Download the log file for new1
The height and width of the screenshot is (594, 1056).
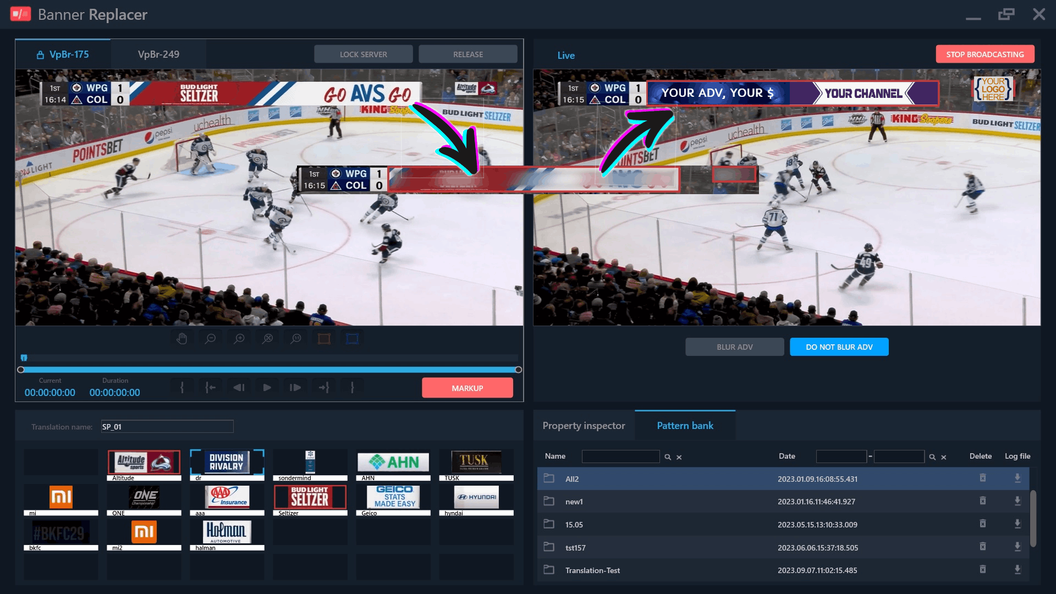(x=1018, y=501)
